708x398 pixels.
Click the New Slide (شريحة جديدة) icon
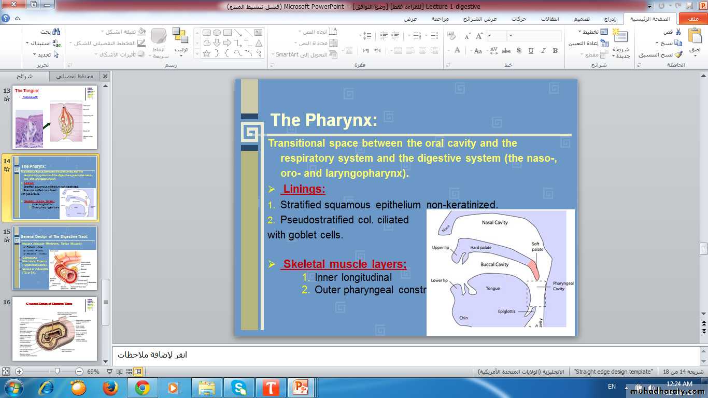coord(620,37)
